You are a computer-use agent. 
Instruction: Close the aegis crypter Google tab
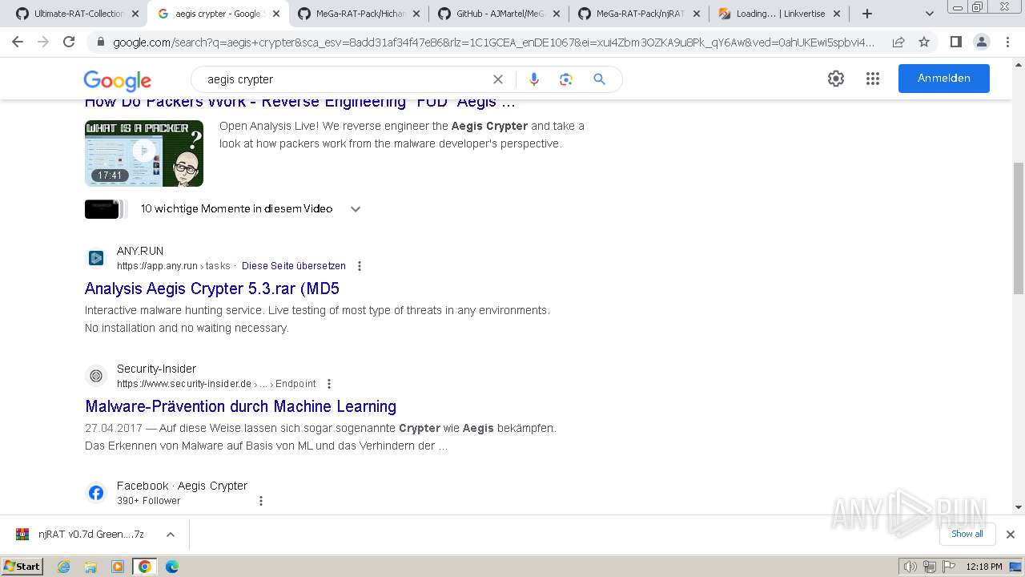(276, 14)
